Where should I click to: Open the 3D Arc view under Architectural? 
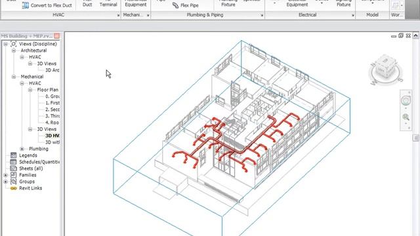tap(52, 70)
